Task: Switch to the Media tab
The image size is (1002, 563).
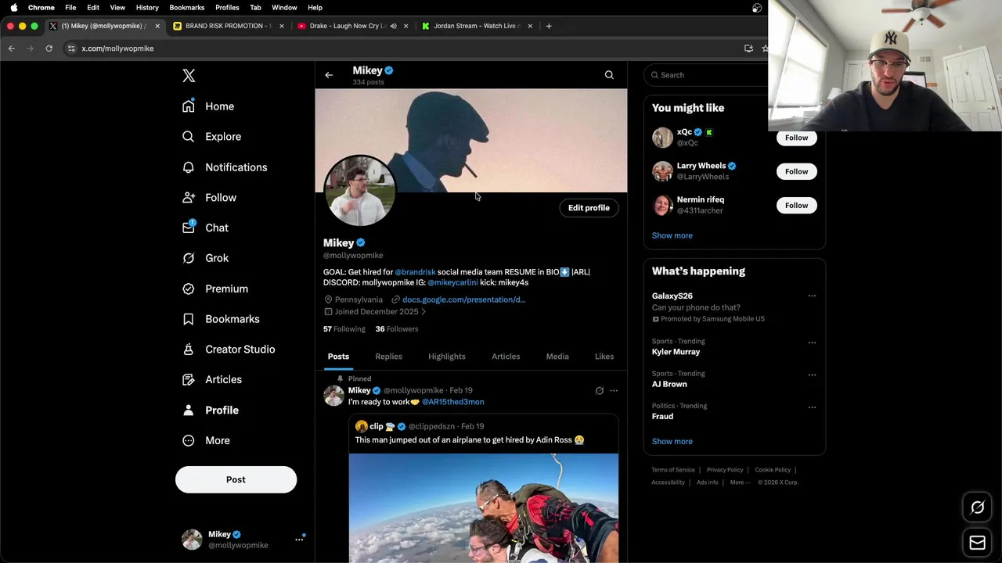Action: click(x=557, y=357)
